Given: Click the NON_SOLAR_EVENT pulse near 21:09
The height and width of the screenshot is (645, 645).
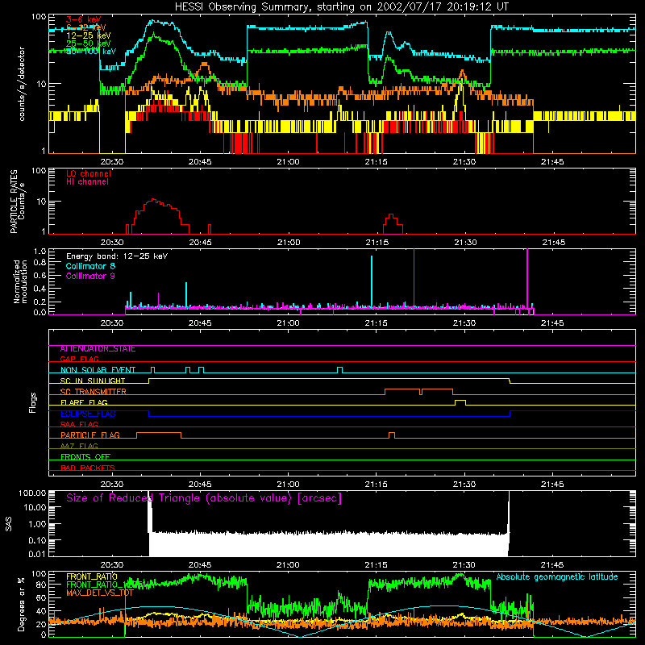Looking at the screenshot, I should 339,370.
